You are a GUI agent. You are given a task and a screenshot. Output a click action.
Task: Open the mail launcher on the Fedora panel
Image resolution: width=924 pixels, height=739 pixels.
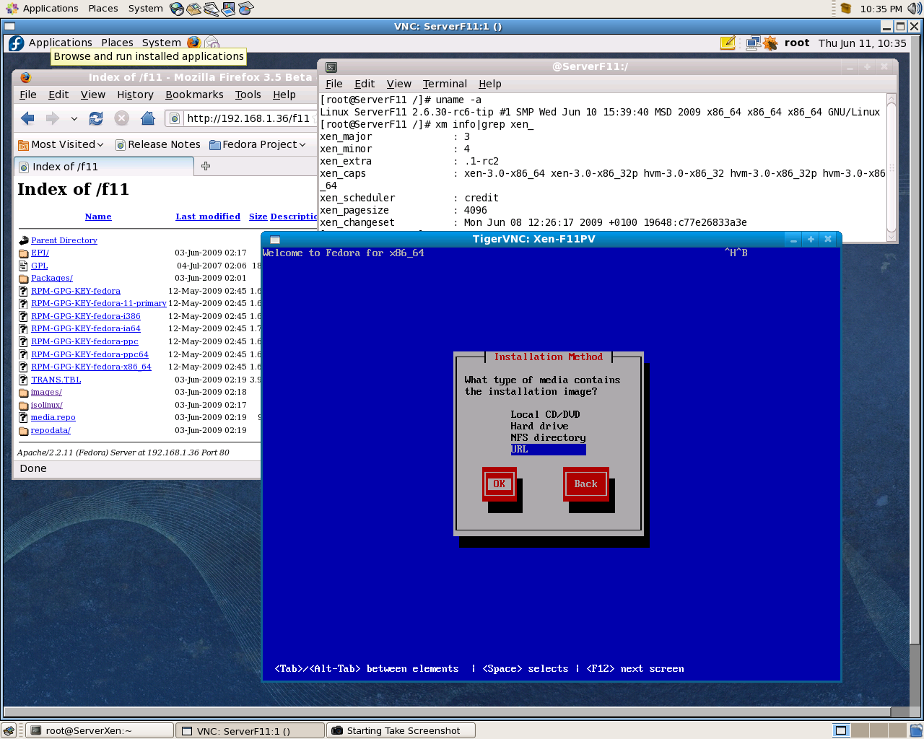coord(212,43)
